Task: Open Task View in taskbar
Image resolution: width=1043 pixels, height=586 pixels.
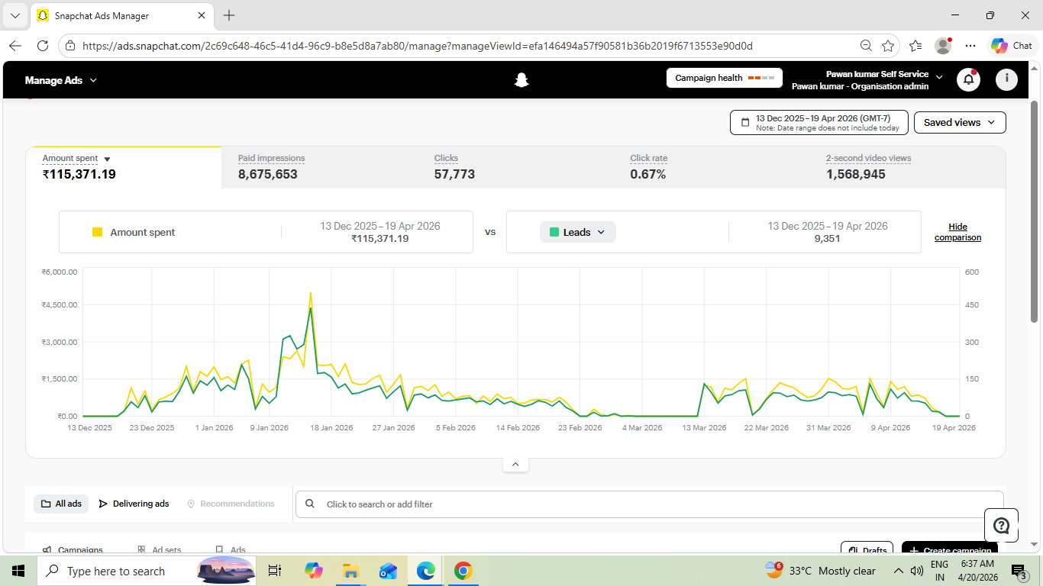Action: click(275, 571)
